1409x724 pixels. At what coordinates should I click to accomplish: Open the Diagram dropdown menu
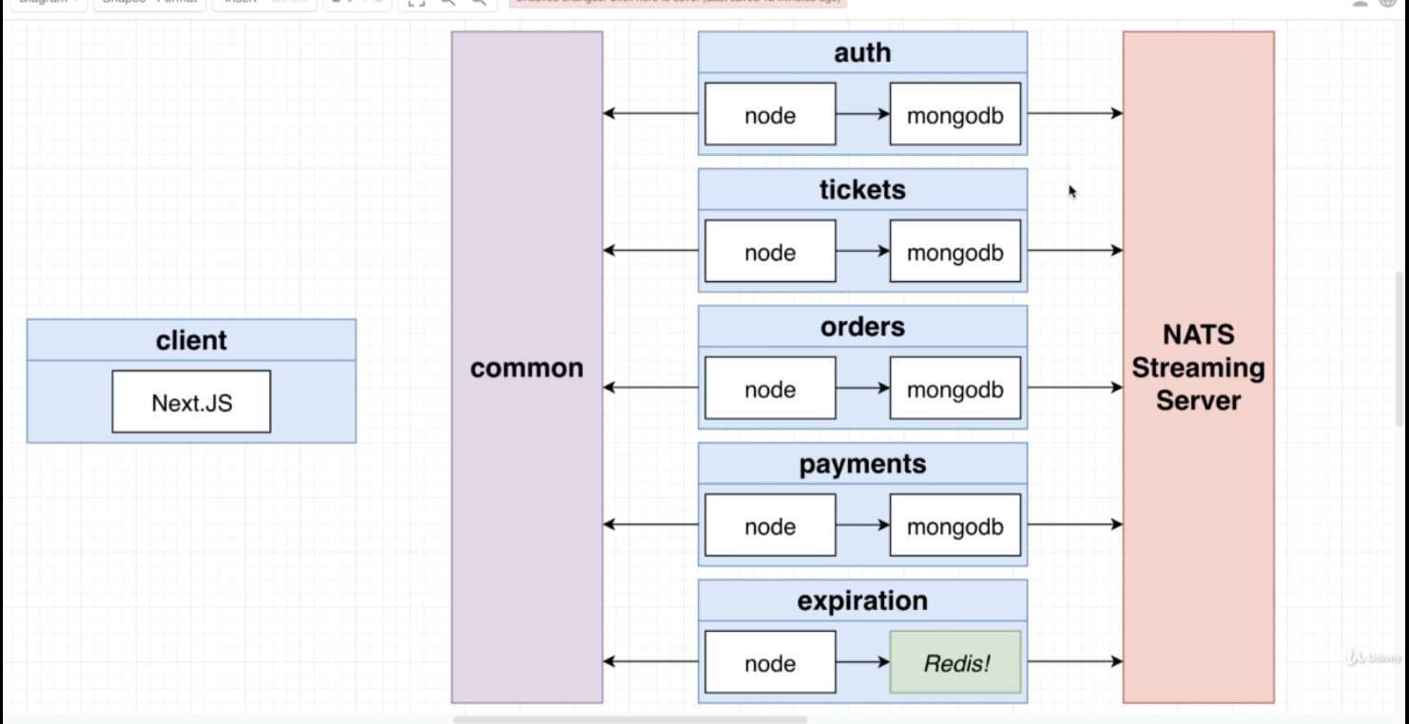pos(48,2)
